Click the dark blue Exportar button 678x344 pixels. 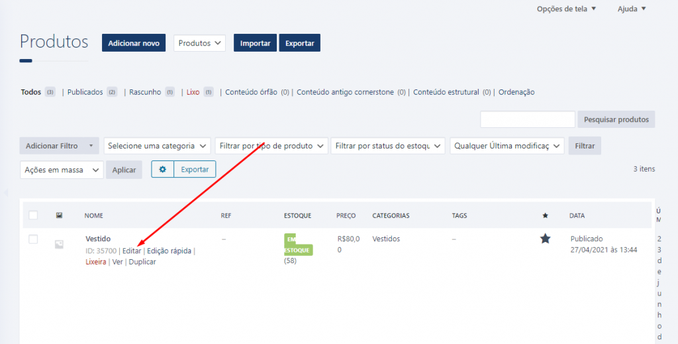coord(300,43)
